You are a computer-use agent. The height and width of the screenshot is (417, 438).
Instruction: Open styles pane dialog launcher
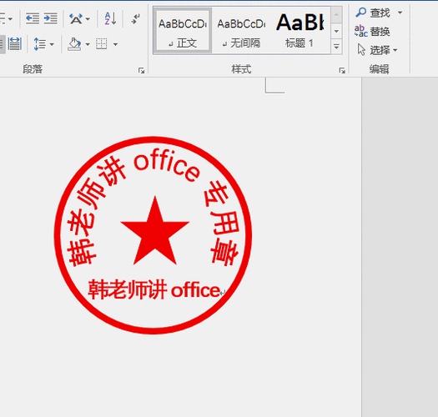point(342,71)
